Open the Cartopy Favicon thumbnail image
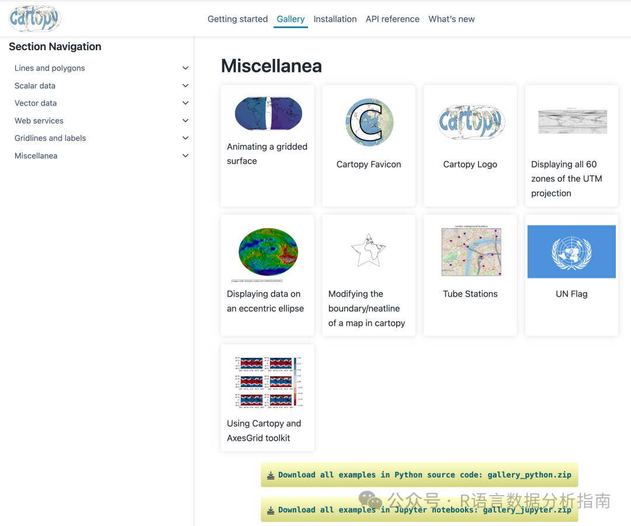Image resolution: width=631 pixels, height=526 pixels. click(x=369, y=122)
